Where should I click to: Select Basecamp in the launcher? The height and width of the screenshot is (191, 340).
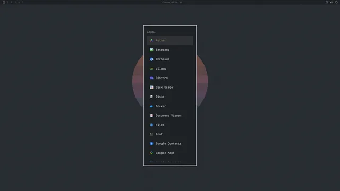tap(170, 50)
